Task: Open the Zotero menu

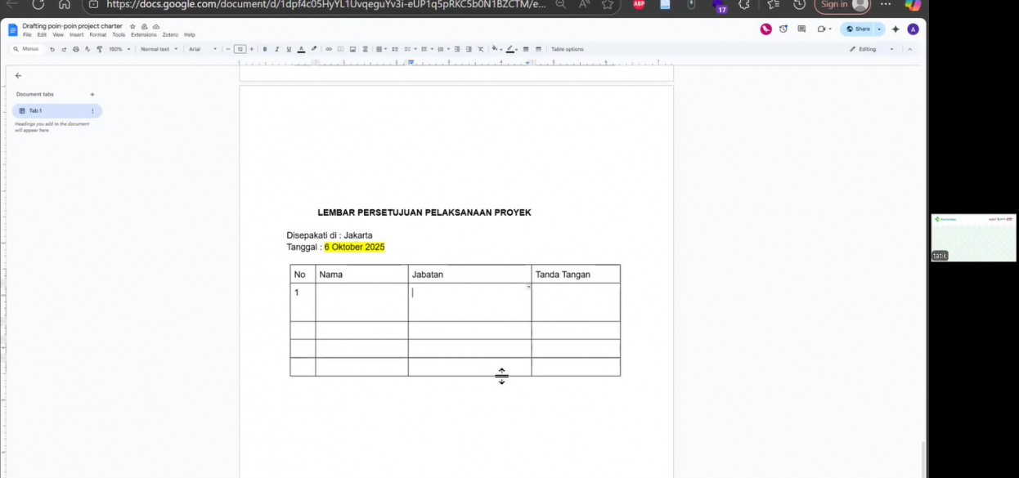Action: [170, 35]
